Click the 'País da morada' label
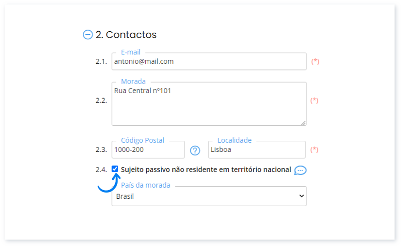 click(x=146, y=185)
